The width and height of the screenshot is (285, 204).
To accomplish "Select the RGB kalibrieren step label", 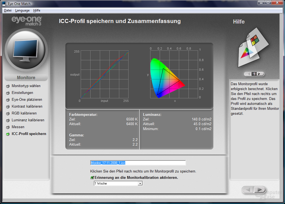I will click(24, 113).
